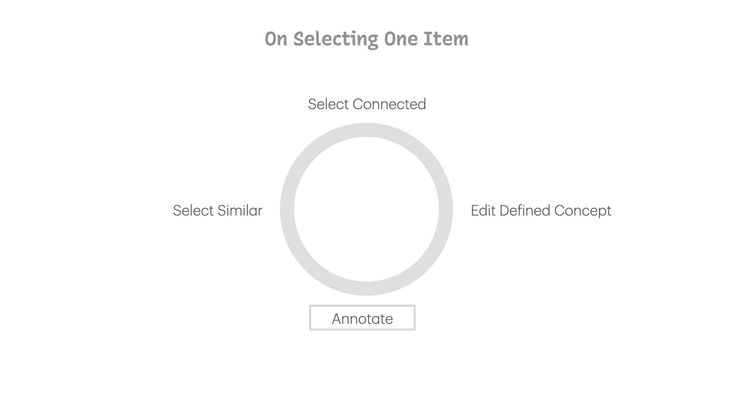
Task: Click the word Similar in the menu label
Action: (240, 211)
